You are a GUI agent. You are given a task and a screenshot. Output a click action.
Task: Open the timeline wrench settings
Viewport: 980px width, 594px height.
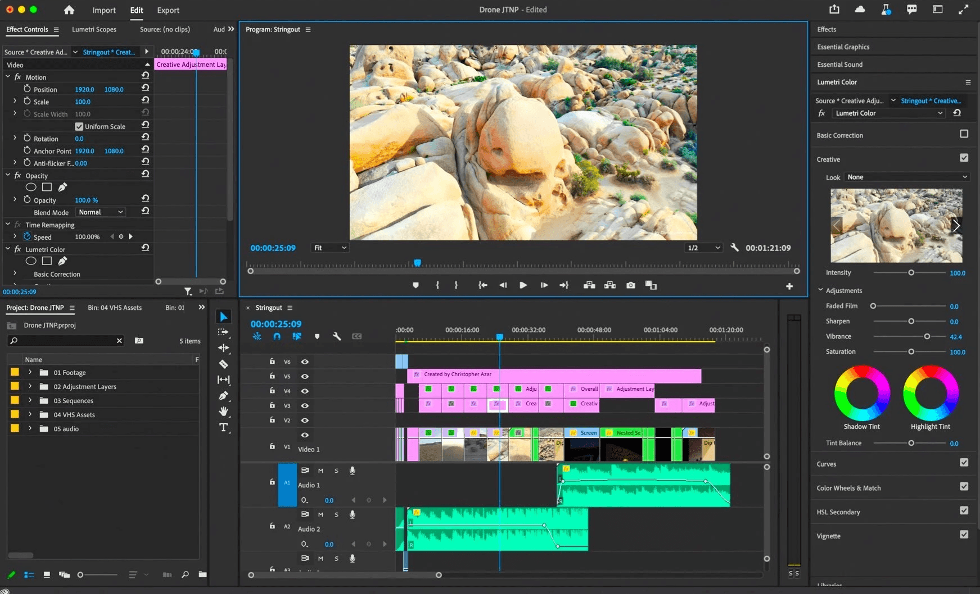tap(337, 336)
